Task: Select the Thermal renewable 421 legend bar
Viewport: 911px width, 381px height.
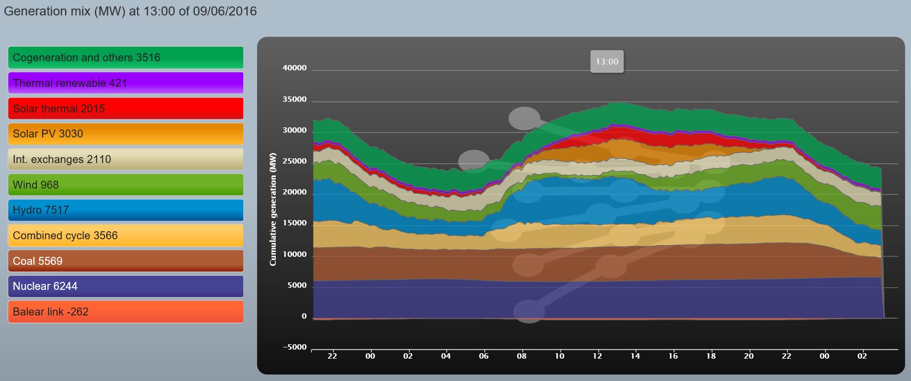Action: click(125, 83)
